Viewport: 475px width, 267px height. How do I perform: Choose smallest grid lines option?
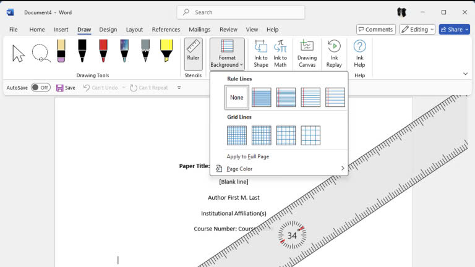(237, 135)
